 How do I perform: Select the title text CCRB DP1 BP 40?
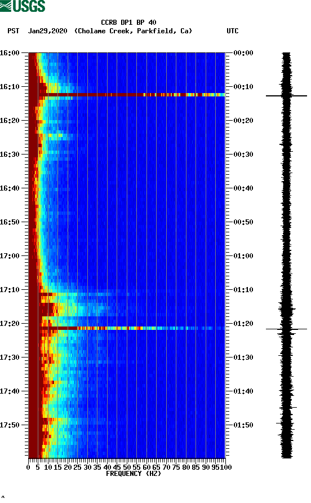tap(128, 23)
